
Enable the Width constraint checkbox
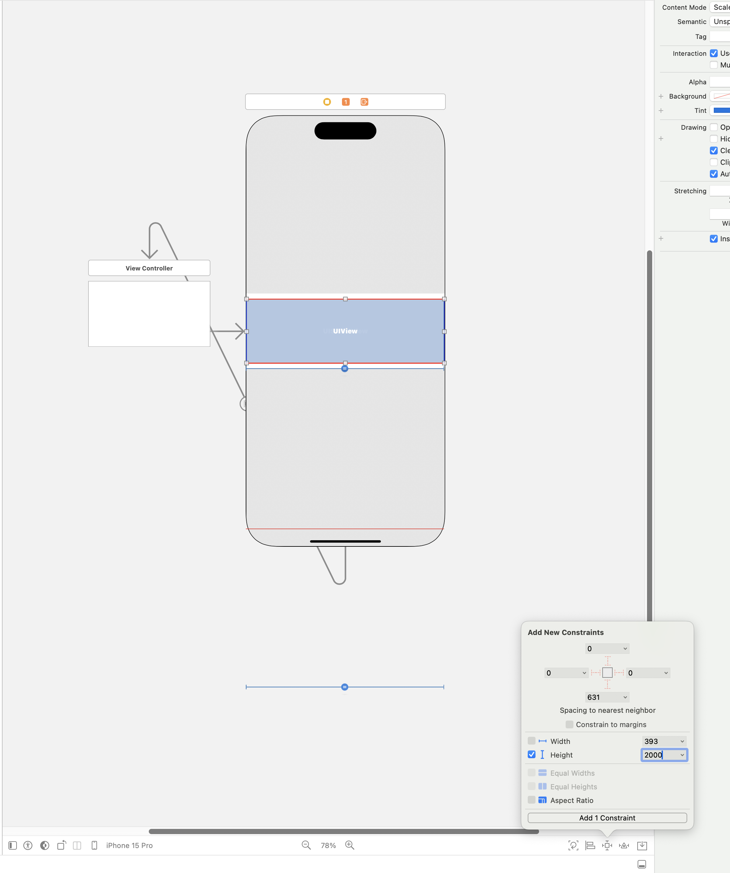tap(531, 741)
